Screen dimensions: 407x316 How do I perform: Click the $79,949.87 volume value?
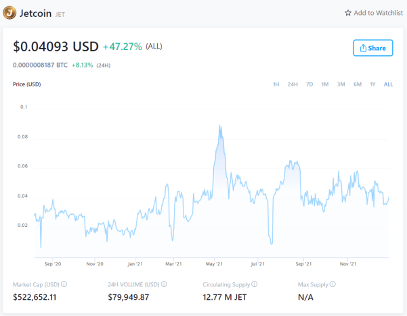[129, 297]
